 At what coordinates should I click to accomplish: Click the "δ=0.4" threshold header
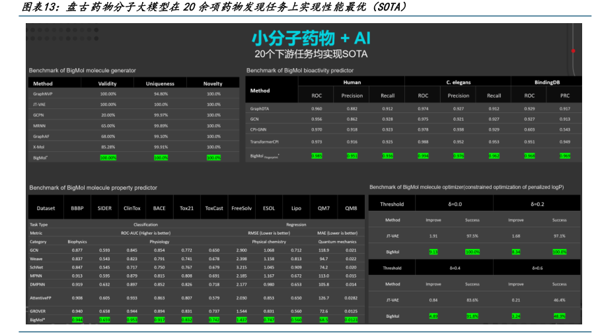tap(455, 268)
